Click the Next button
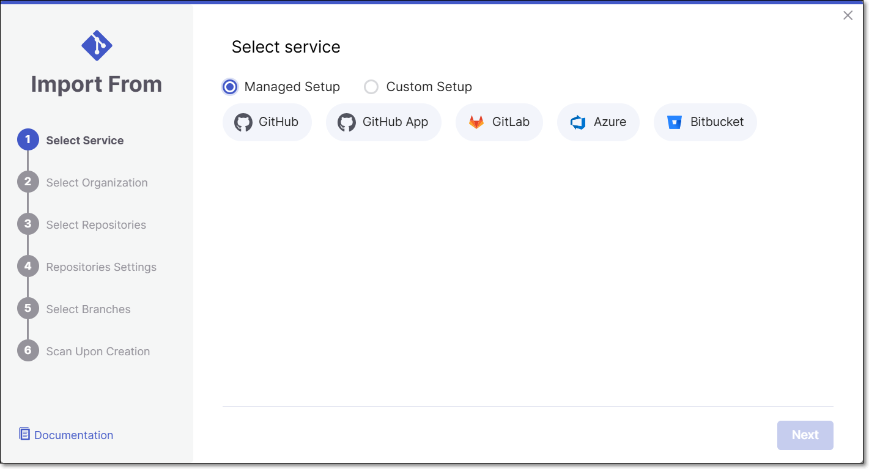This screenshot has height=469, width=869. point(805,435)
